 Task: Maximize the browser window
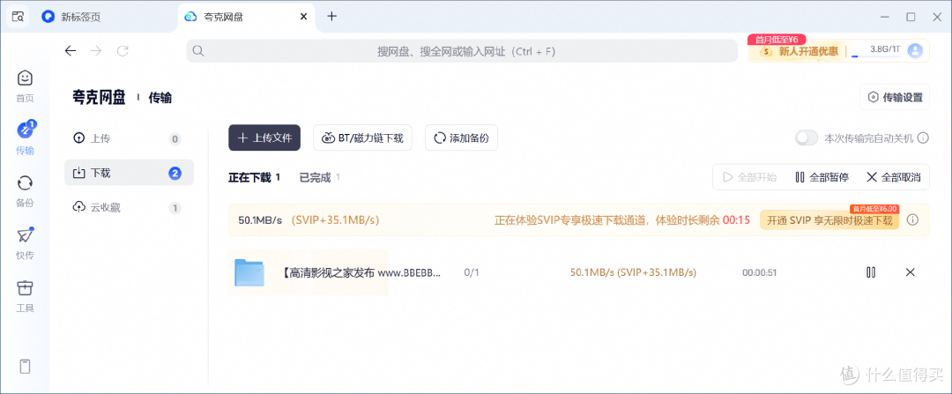pos(911,17)
